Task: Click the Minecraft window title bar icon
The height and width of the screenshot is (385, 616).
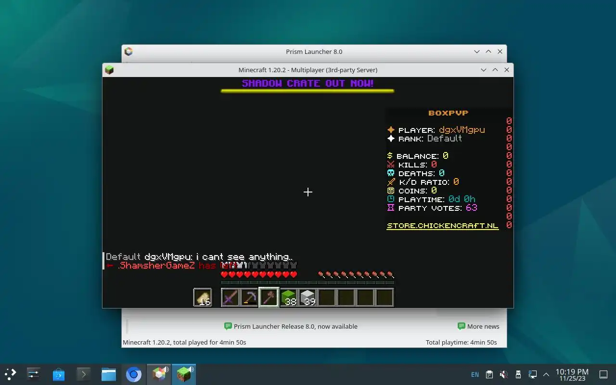Action: point(109,70)
